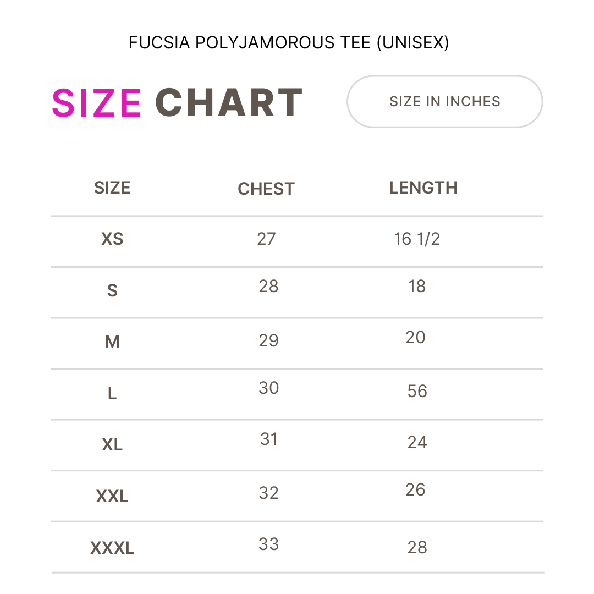The height and width of the screenshot is (594, 594).
Task: Click chest value 27 for XS
Action: (266, 239)
